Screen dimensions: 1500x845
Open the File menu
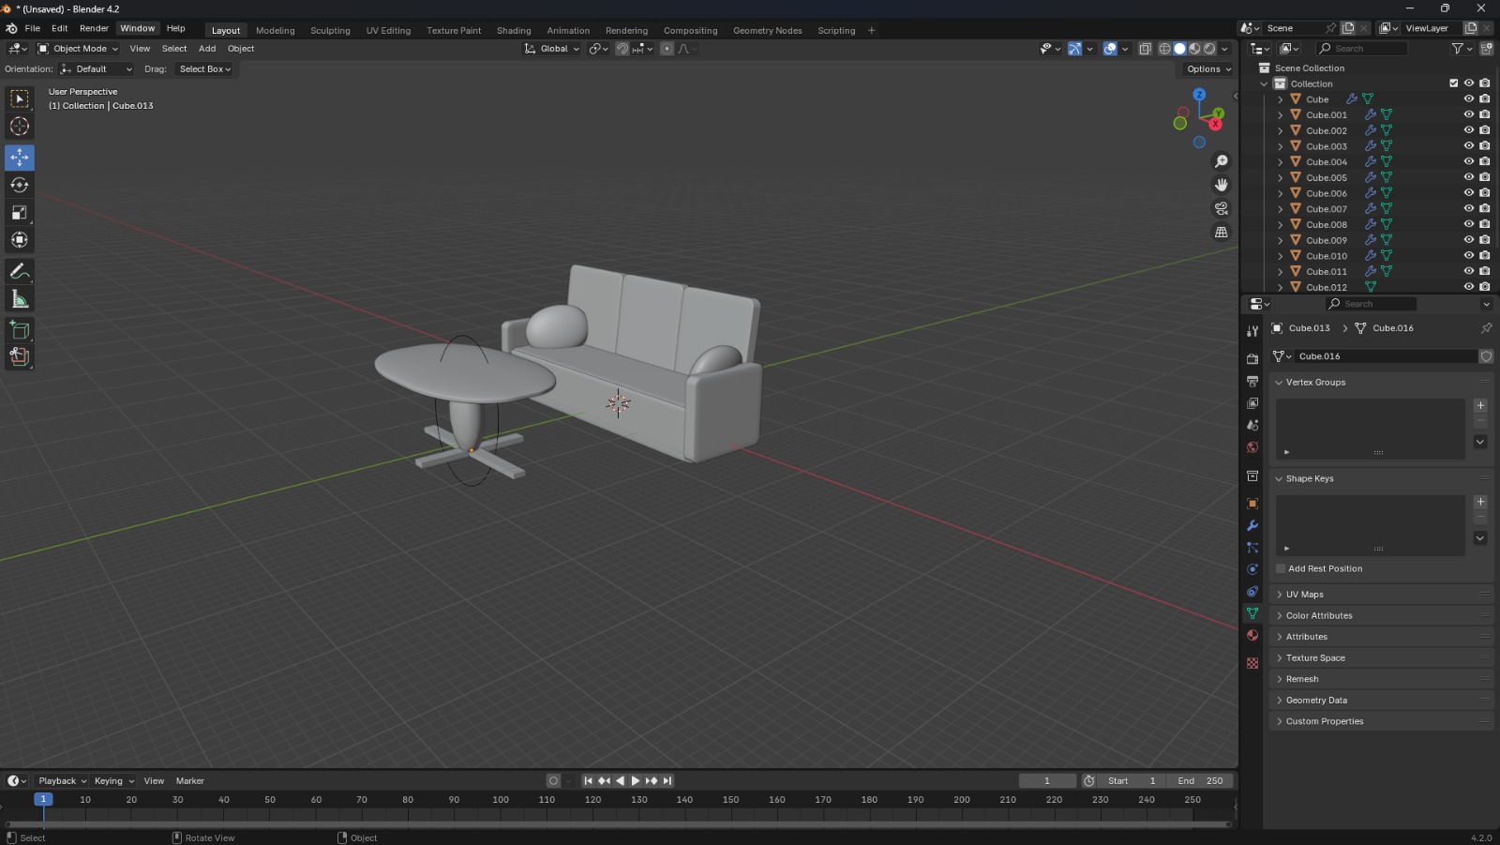[33, 28]
